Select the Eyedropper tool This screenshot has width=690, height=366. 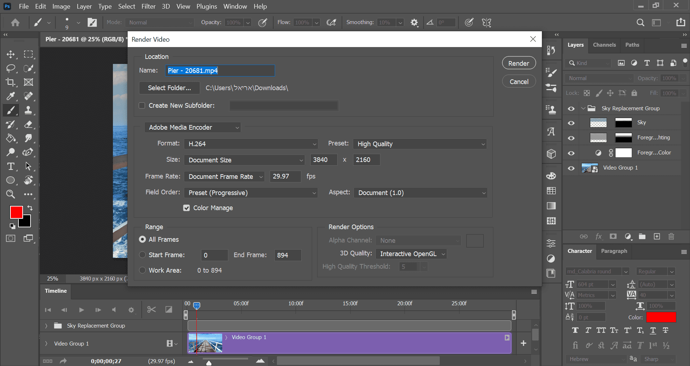tap(10, 96)
